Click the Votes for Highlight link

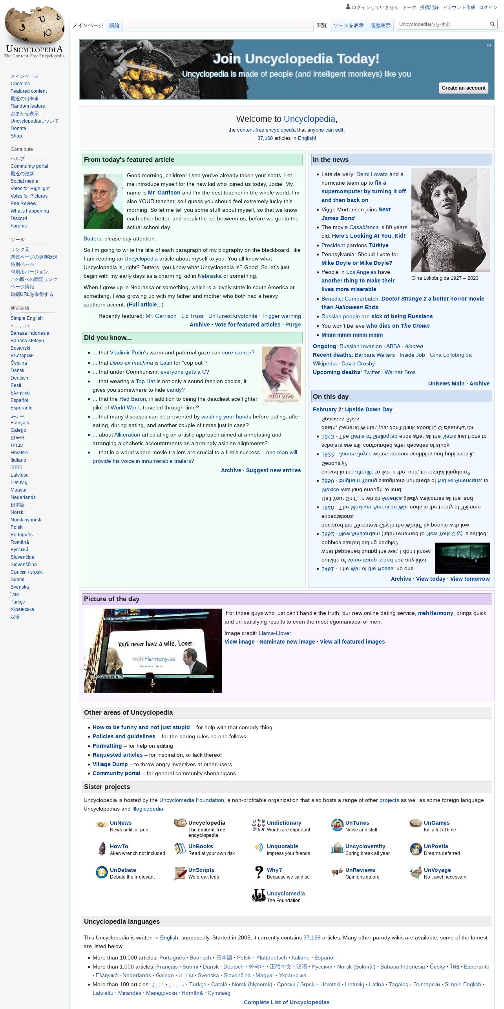[x=30, y=189]
